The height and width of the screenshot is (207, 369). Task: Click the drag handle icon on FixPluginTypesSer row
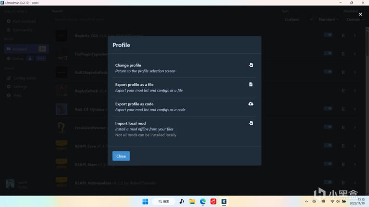coord(343,54)
